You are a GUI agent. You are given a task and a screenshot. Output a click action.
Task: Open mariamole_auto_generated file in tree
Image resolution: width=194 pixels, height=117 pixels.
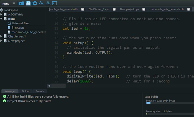28,32
